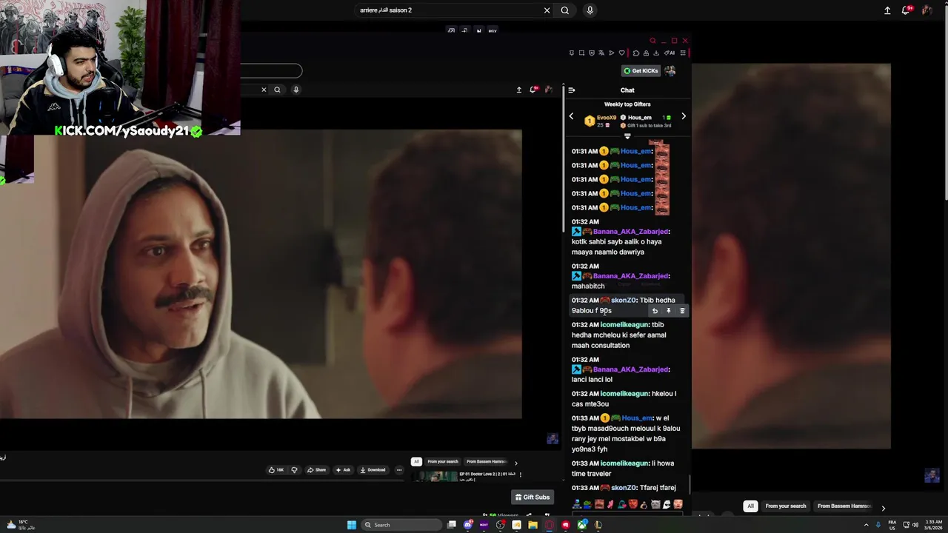The width and height of the screenshot is (948, 533).
Task: Open the YouTube Create upload icon
Action: (887, 10)
